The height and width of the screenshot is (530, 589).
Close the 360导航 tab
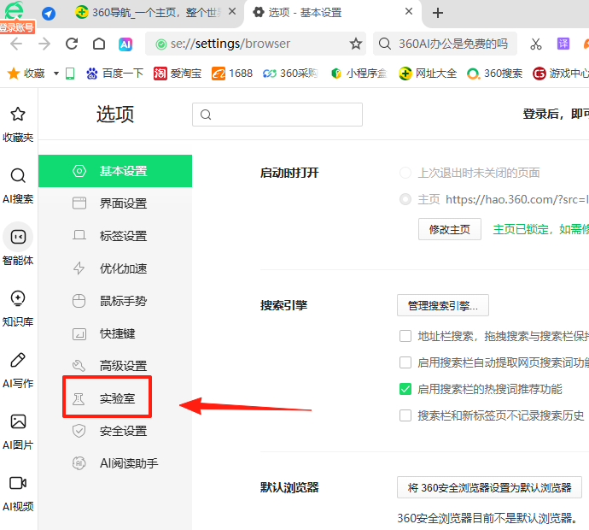pyautogui.click(x=232, y=12)
